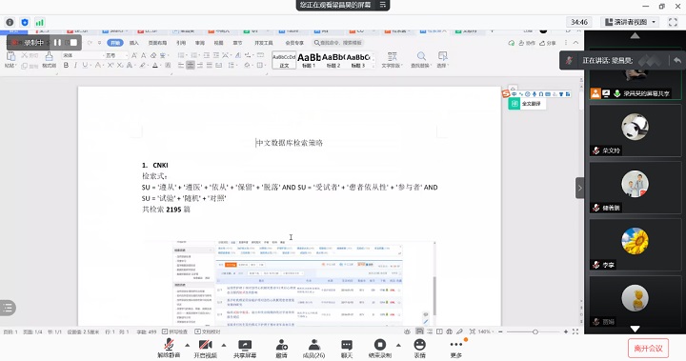The width and height of the screenshot is (686, 361).
Task: Click the 邀请 invite participants icon
Action: click(281, 349)
